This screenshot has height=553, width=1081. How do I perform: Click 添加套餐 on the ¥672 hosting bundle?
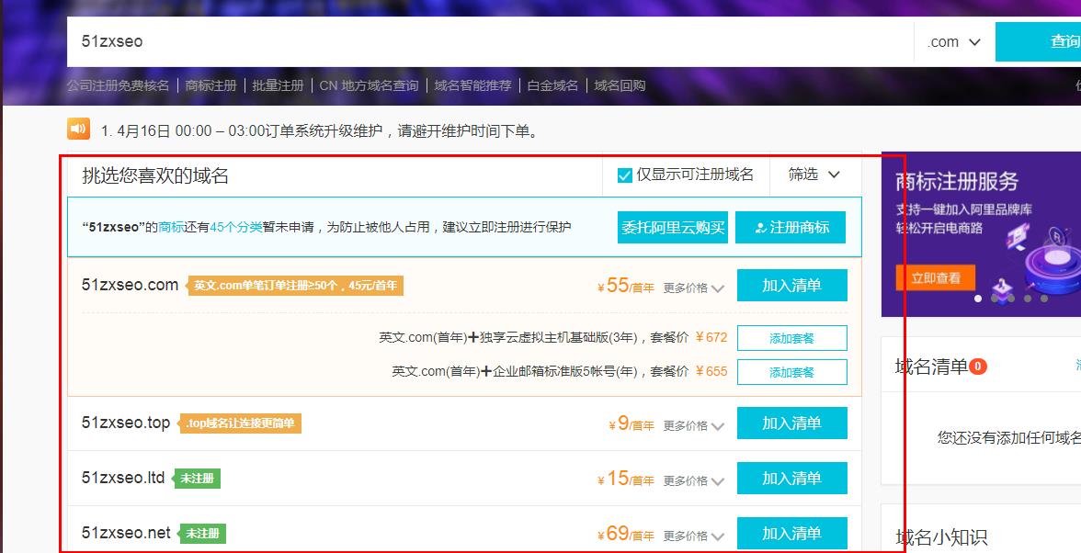point(792,338)
